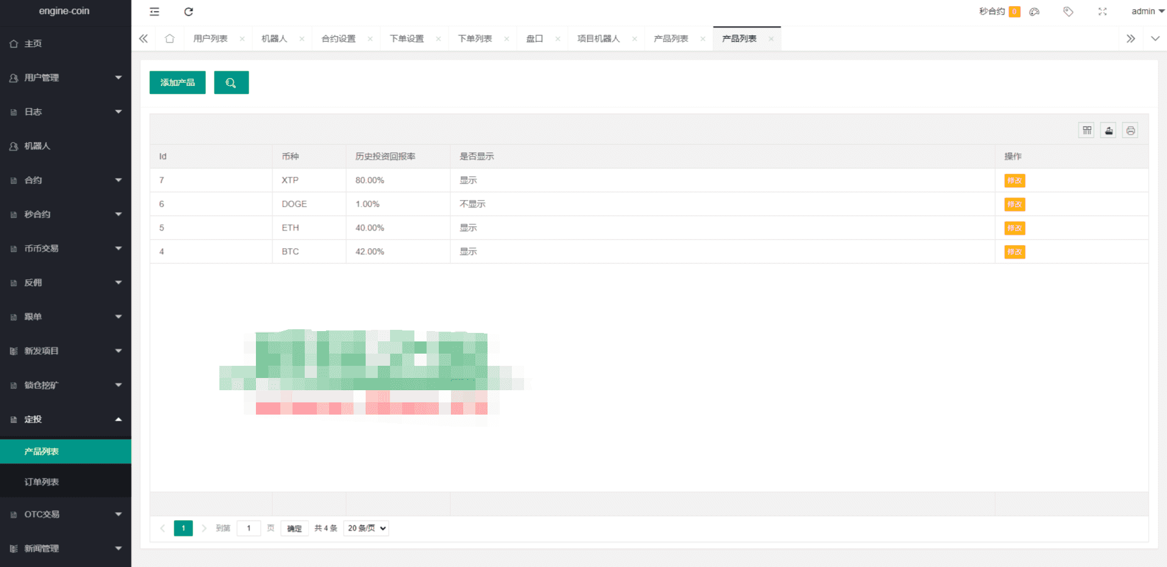1167x567 pixels.
Task: Click the tag note icon in header
Action: pyautogui.click(x=1068, y=12)
